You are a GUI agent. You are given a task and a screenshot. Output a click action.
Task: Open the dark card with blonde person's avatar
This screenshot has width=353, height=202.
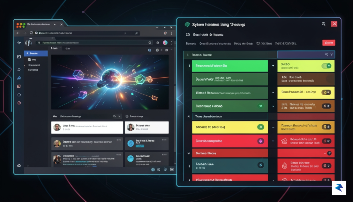87,144
